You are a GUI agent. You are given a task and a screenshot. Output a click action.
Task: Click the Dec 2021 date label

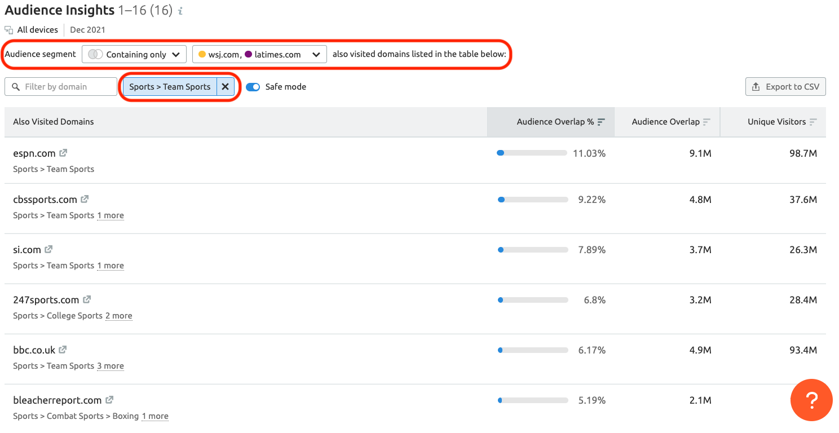pos(87,30)
